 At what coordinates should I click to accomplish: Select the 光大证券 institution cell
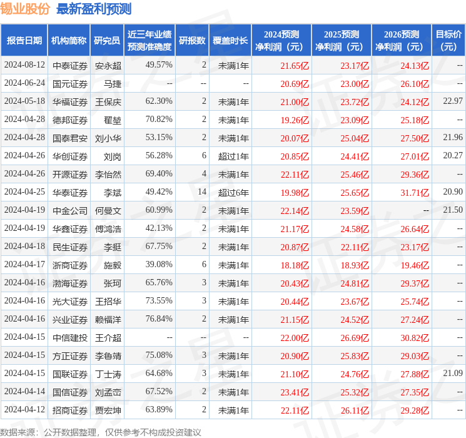coord(70,302)
